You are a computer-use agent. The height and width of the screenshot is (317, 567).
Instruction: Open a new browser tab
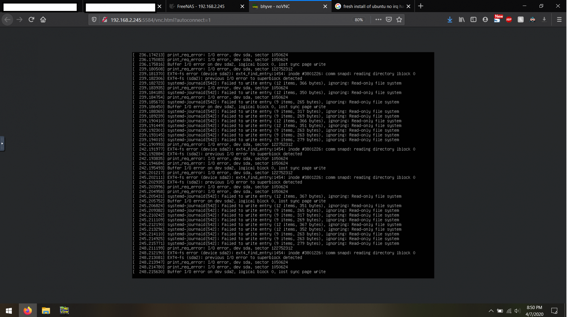[x=421, y=6]
